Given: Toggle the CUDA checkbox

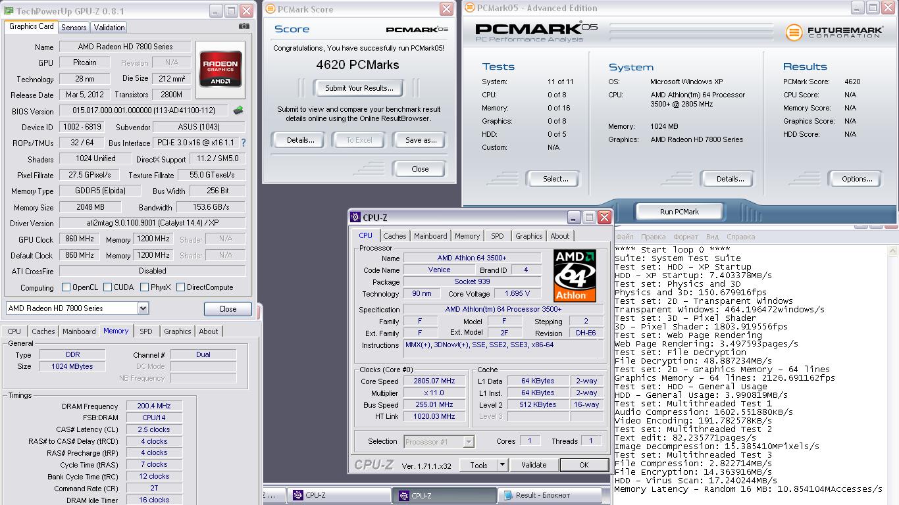Looking at the screenshot, I should point(107,287).
